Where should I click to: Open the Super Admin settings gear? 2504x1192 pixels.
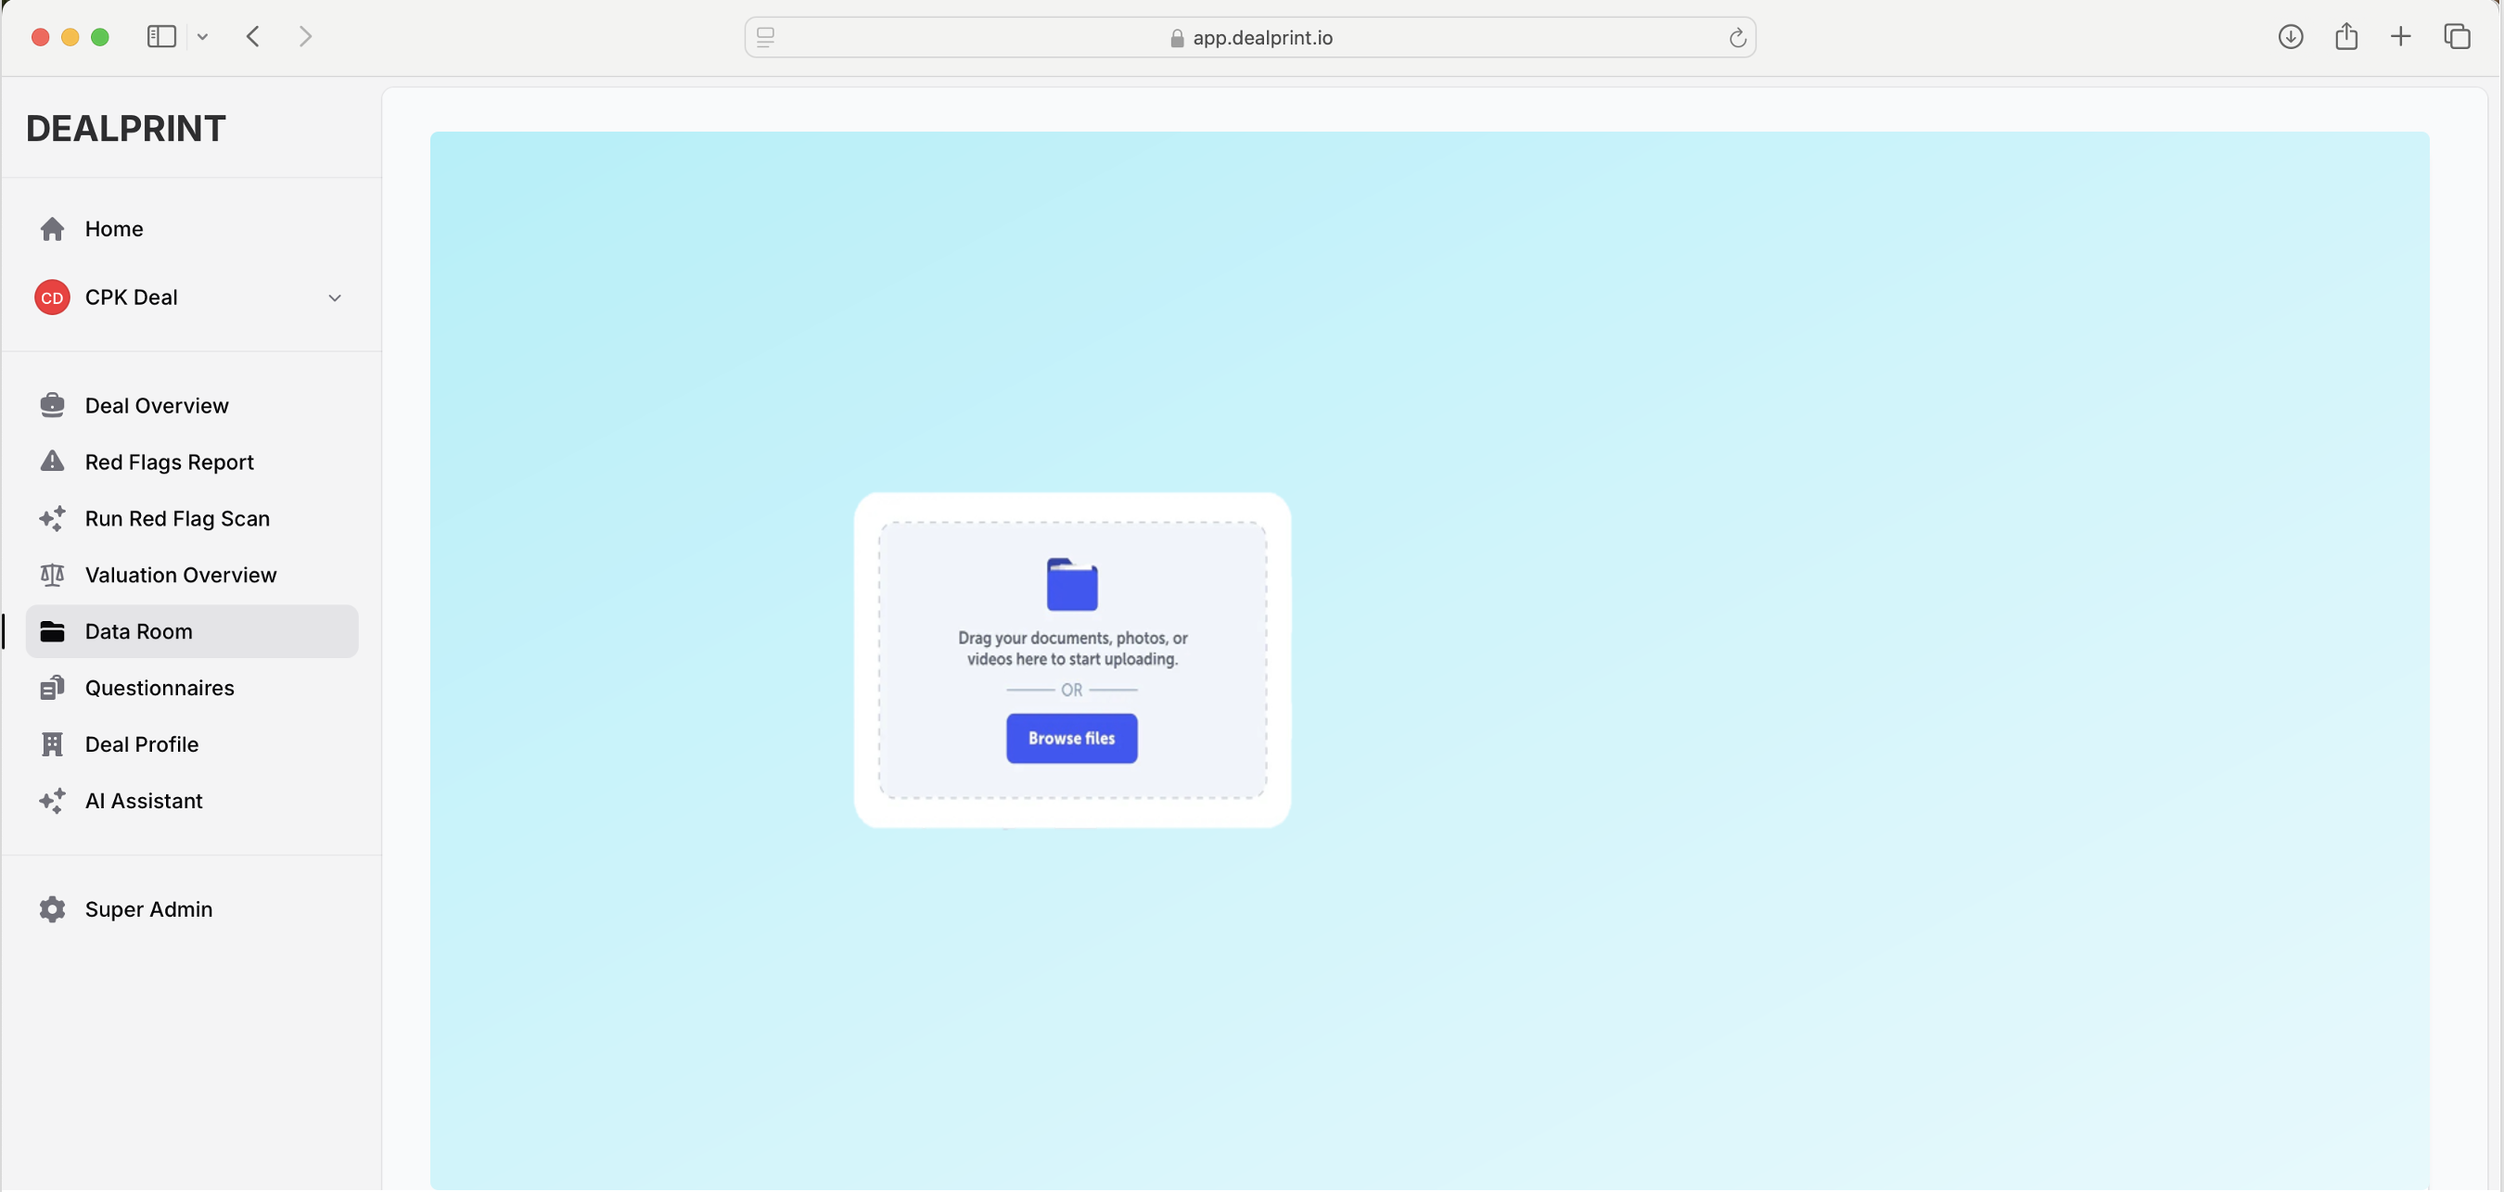[x=53, y=908]
